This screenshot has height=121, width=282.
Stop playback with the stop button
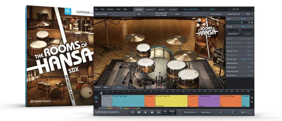point(139,112)
